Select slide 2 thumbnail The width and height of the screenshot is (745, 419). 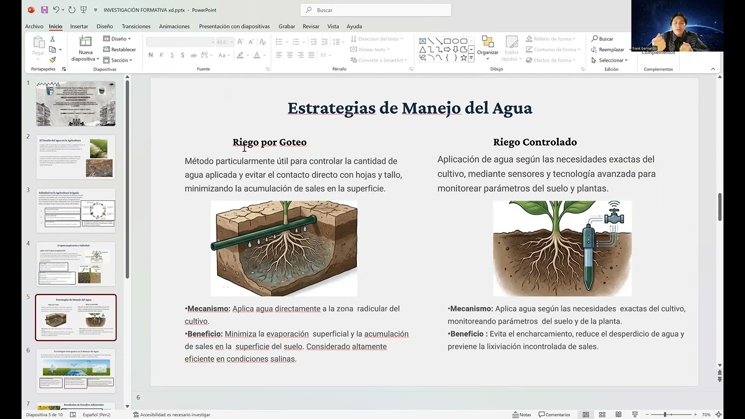[76, 157]
